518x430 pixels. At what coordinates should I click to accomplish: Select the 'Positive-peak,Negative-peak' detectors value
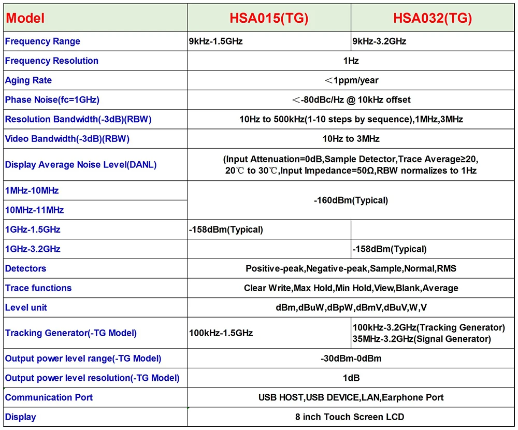coord(351,269)
